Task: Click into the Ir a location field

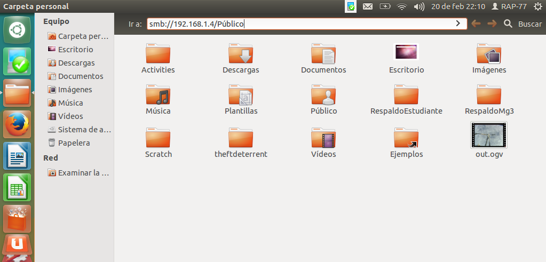Action: pos(306,23)
